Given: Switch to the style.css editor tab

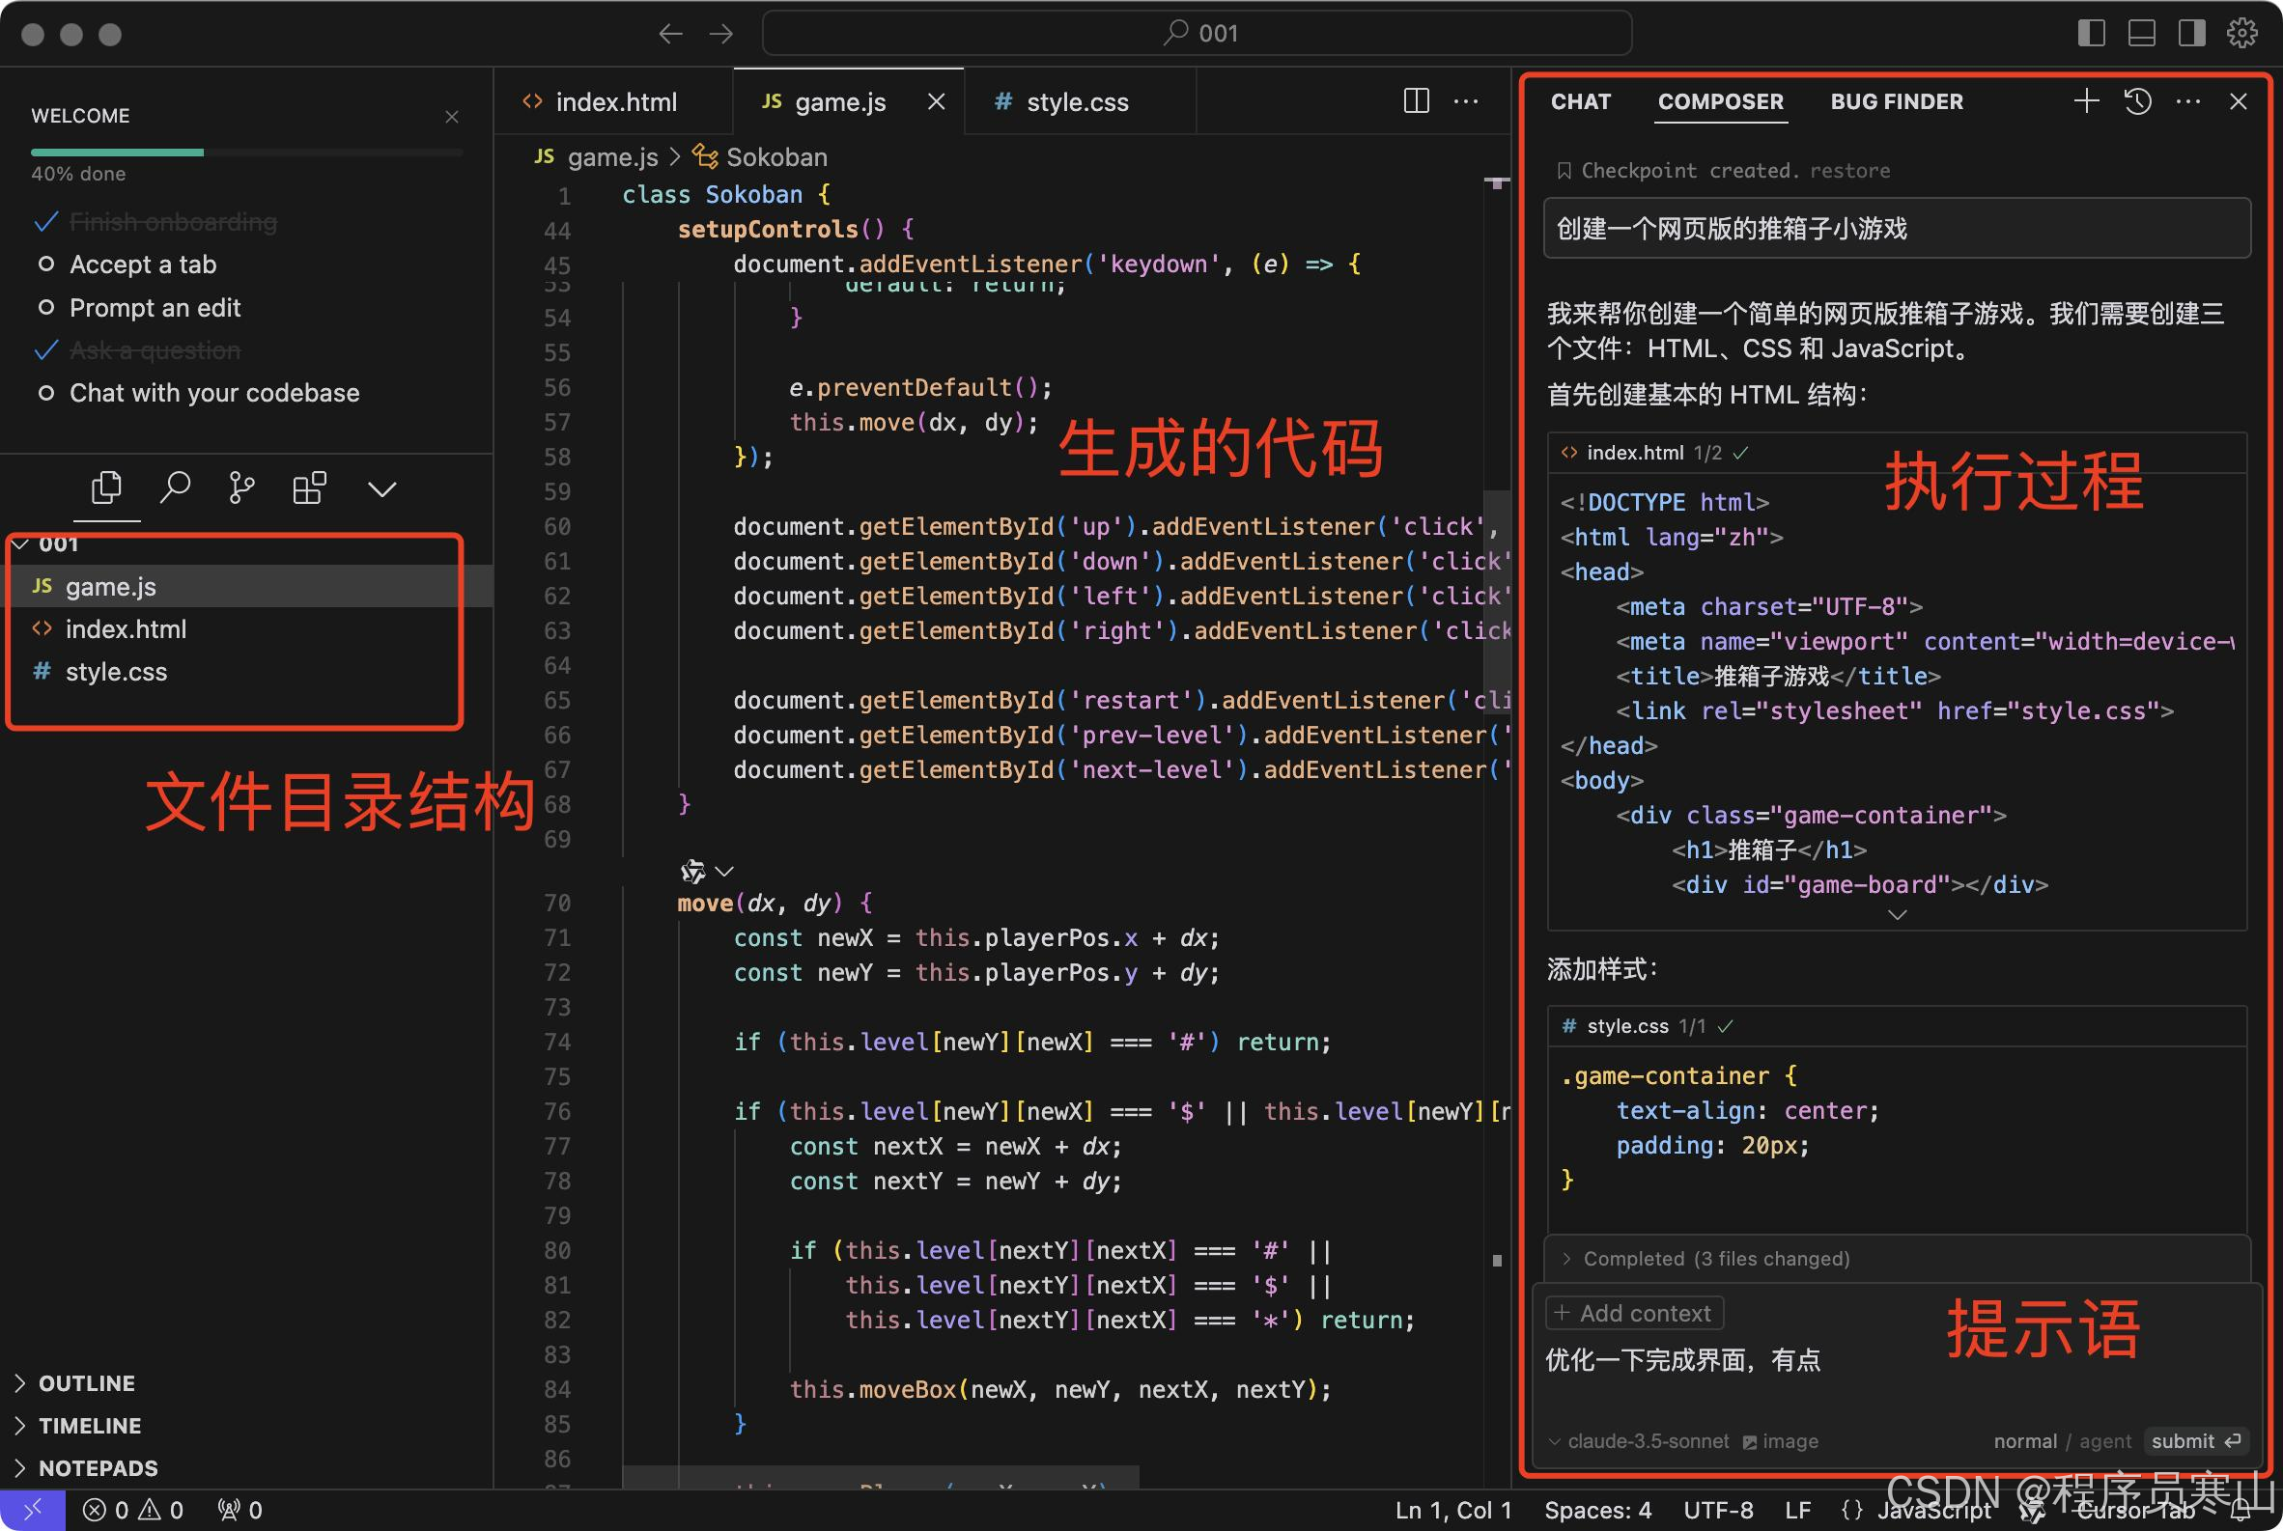Looking at the screenshot, I should tap(1076, 101).
